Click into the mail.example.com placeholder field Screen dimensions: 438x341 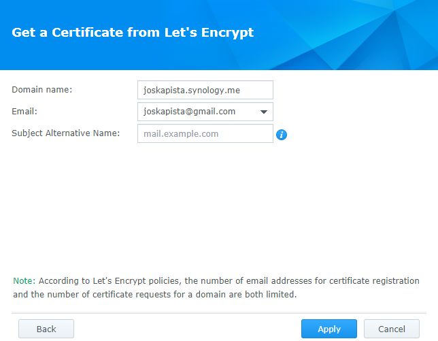[x=205, y=133]
